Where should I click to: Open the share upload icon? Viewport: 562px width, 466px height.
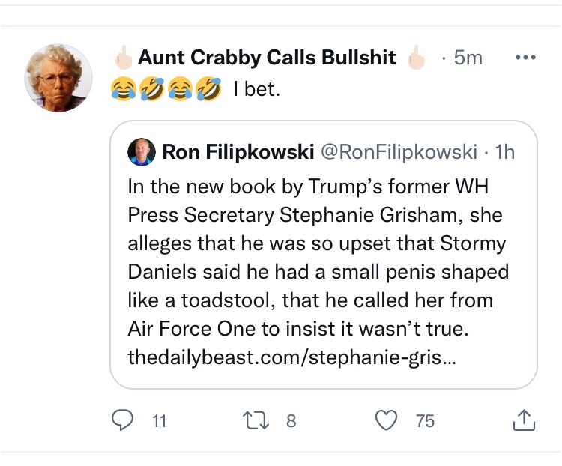coord(522,421)
